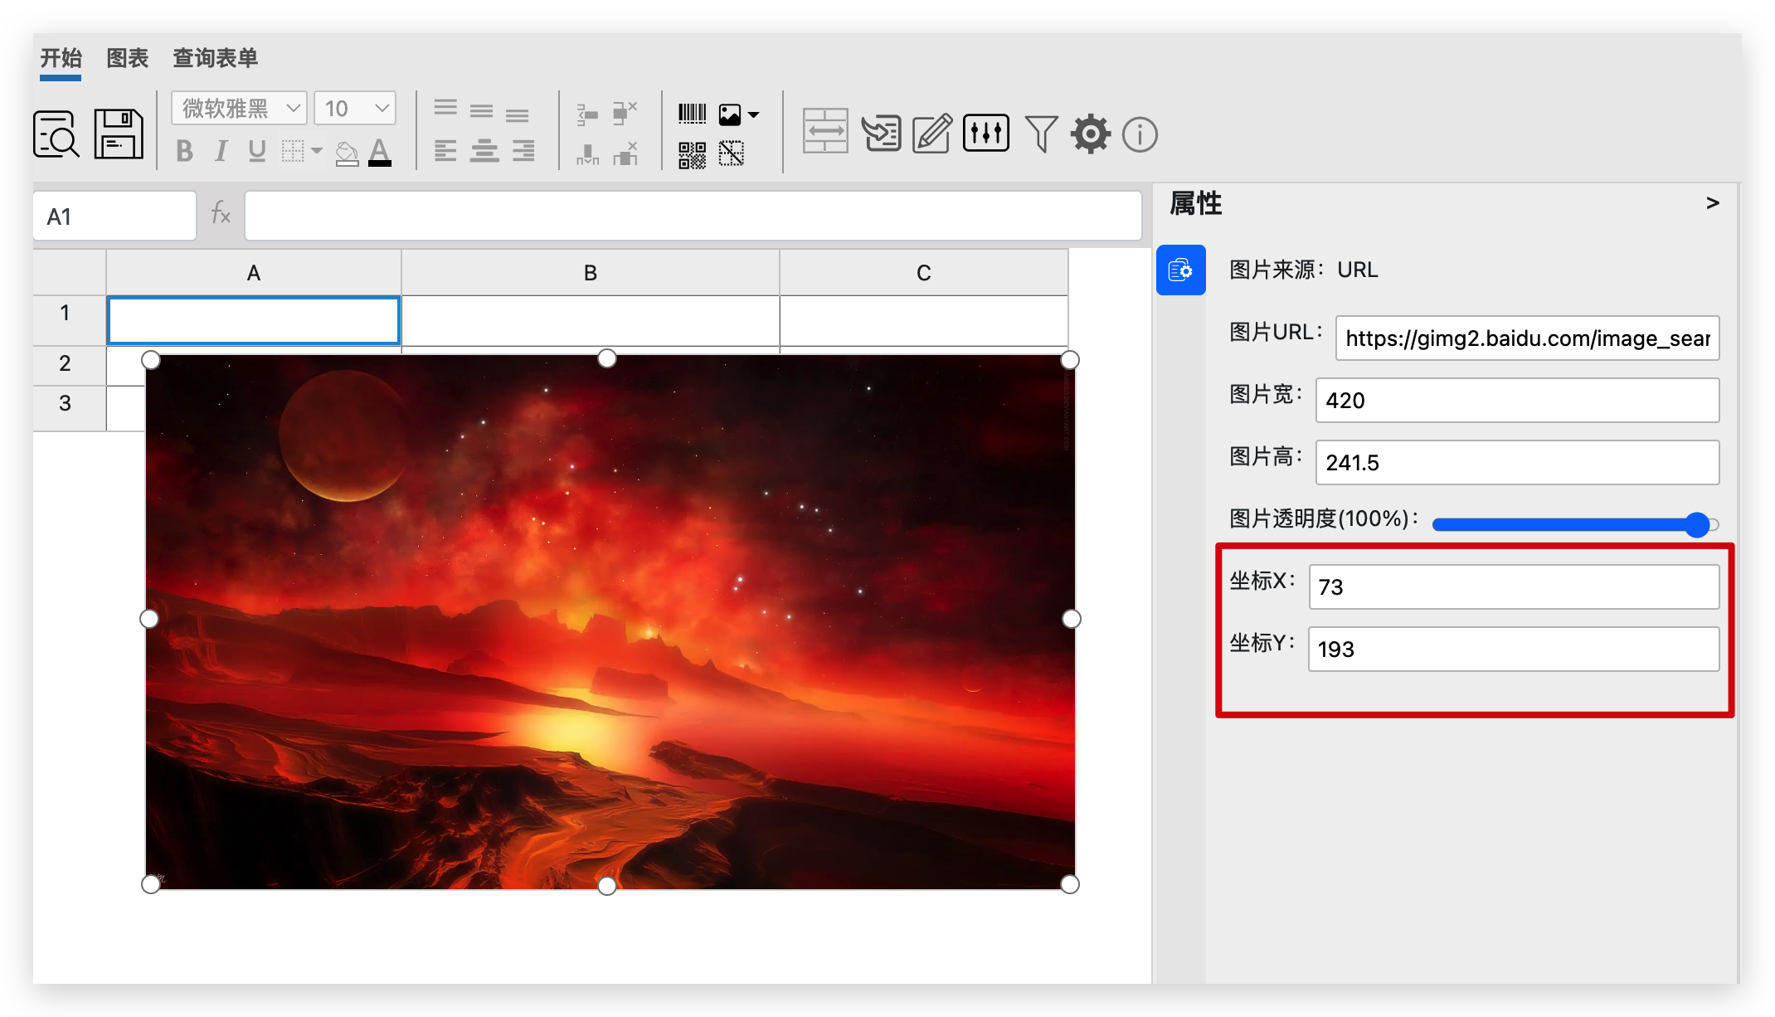The width and height of the screenshot is (1775, 1017).
Task: Click the 图片来源: URL text
Action: [1303, 270]
